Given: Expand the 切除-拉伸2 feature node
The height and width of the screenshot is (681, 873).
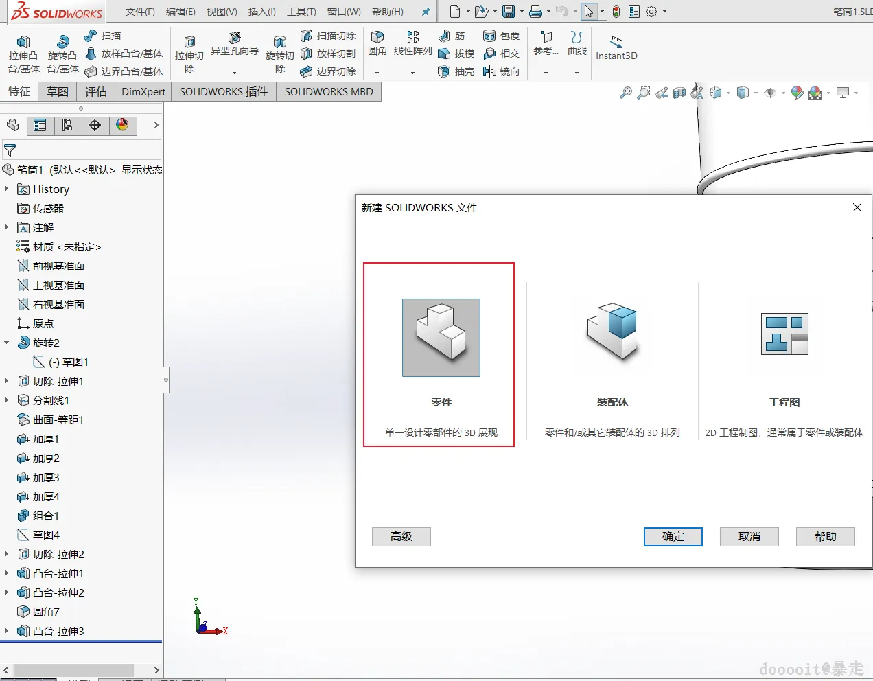Looking at the screenshot, I should pos(7,554).
